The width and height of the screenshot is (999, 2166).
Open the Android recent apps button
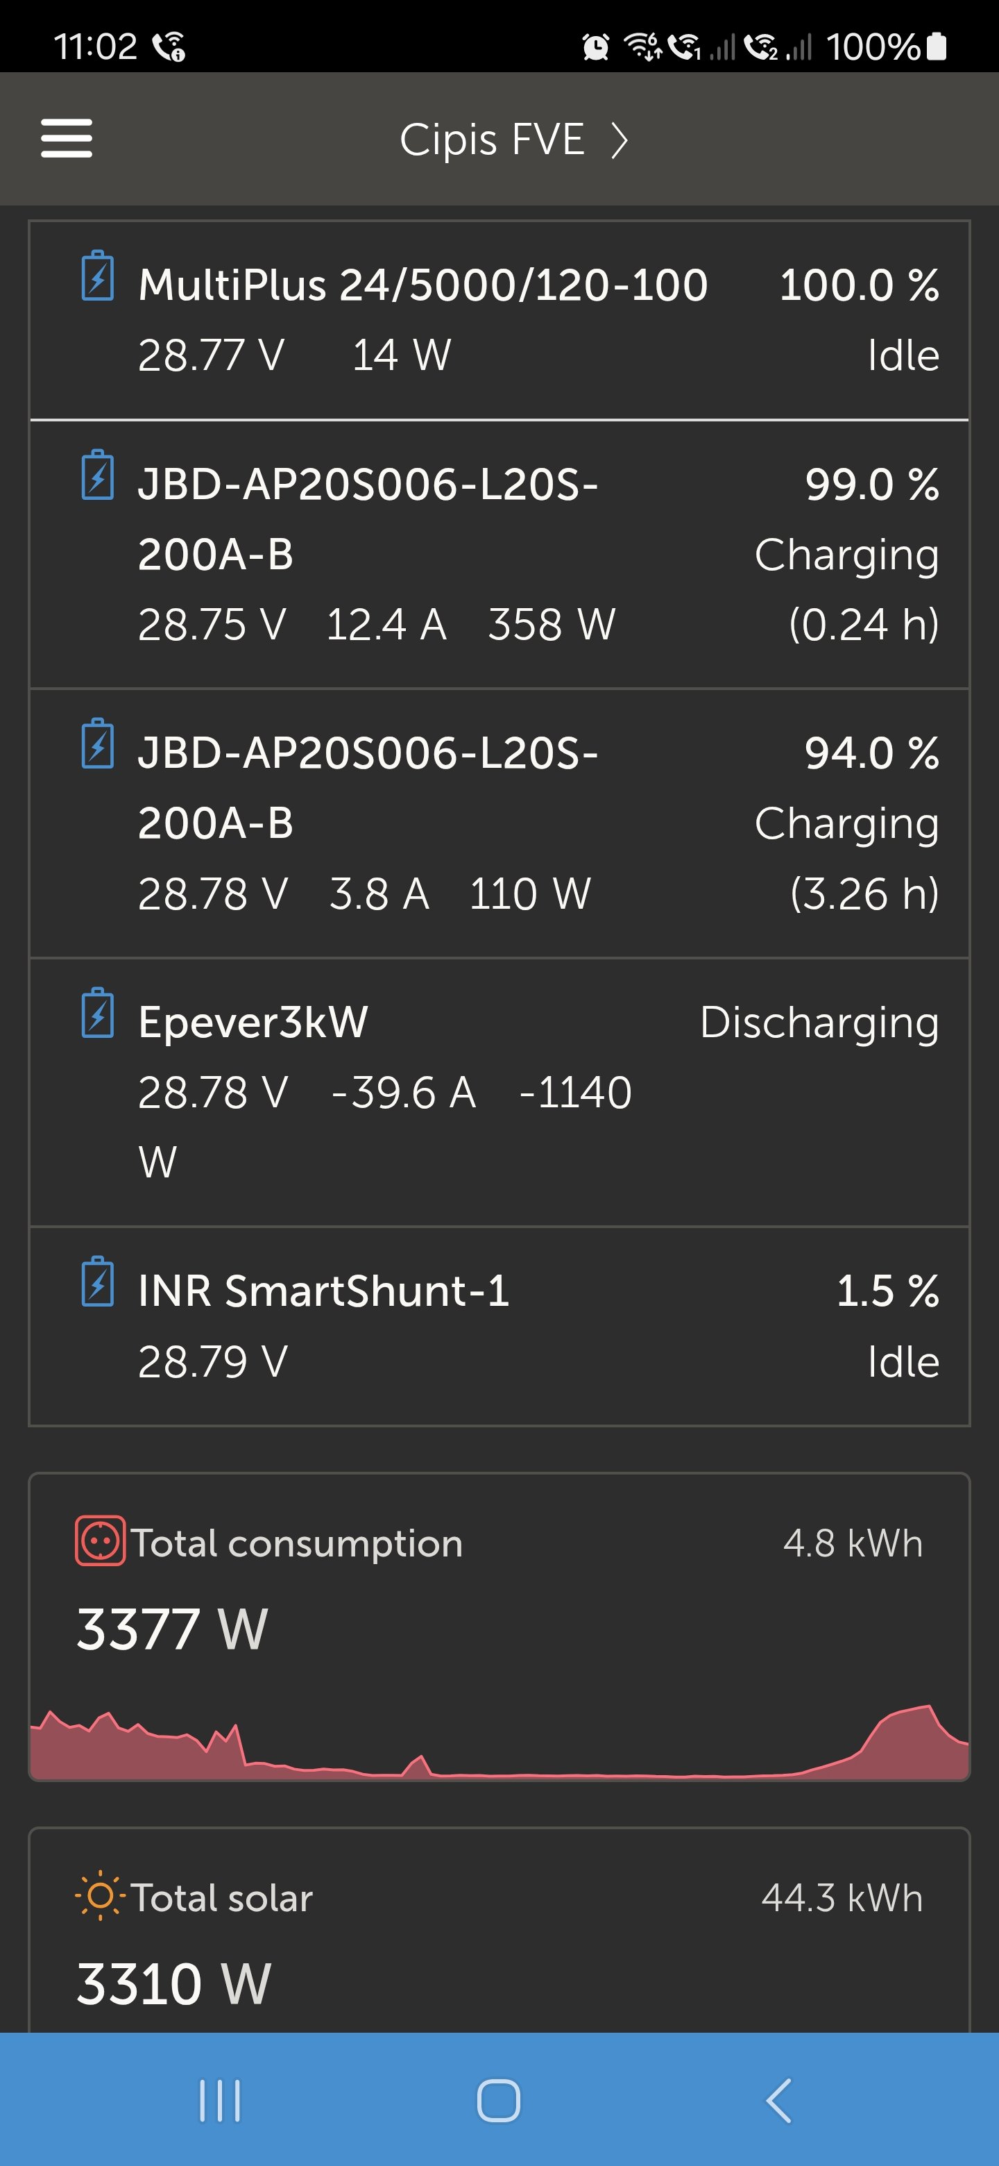point(220,2101)
